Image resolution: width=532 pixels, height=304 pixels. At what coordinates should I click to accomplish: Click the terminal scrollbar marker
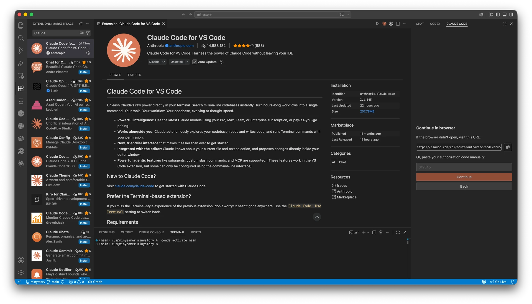pos(408,241)
